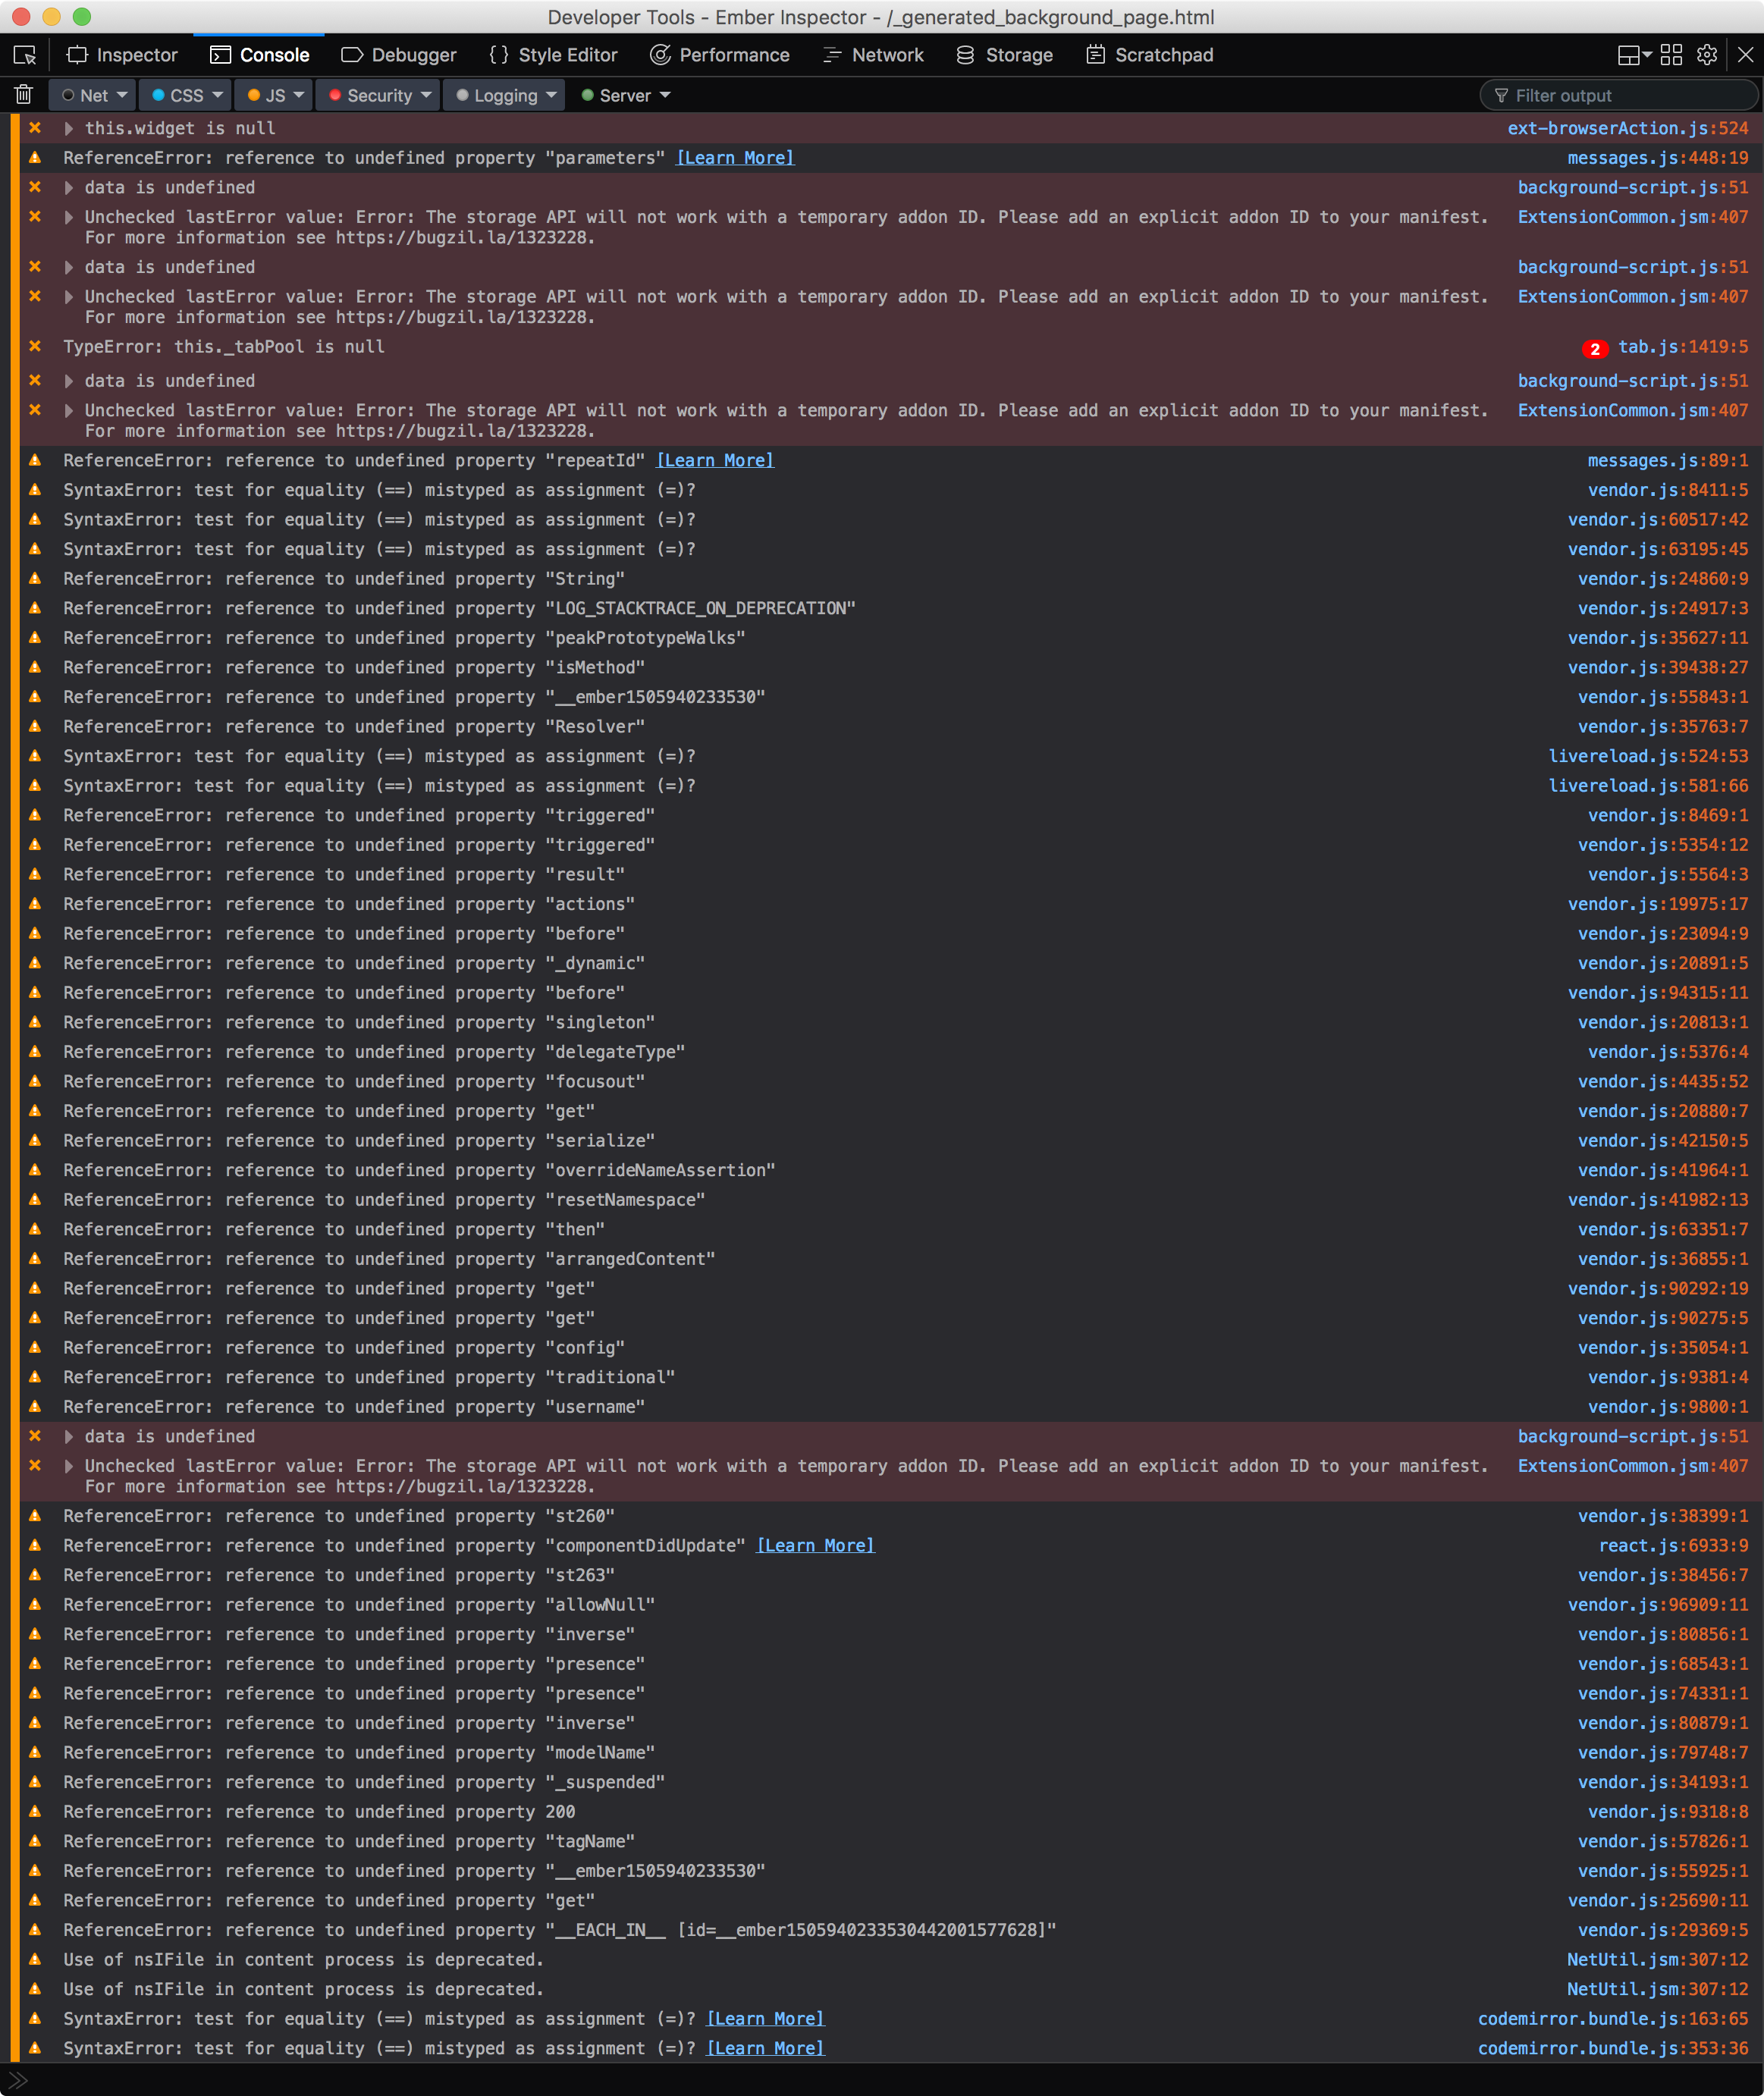Open Learn More link for "parameters" error
The image size is (1764, 2096).
[735, 158]
